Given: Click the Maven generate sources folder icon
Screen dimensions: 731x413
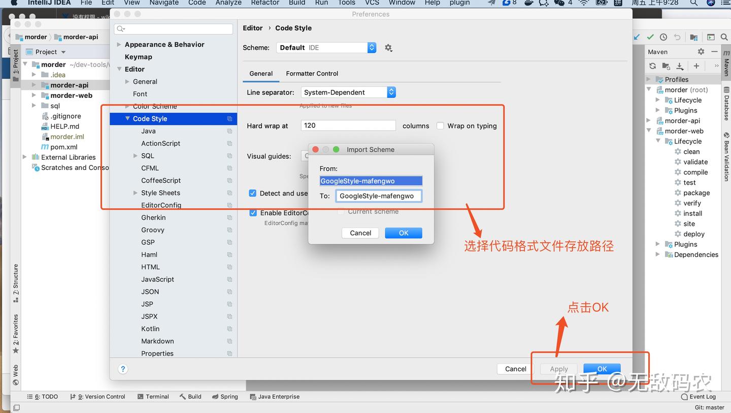Looking at the screenshot, I should pyautogui.click(x=666, y=66).
